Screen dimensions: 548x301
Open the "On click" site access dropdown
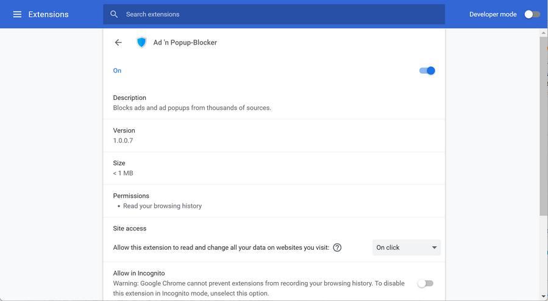pyautogui.click(x=406, y=247)
